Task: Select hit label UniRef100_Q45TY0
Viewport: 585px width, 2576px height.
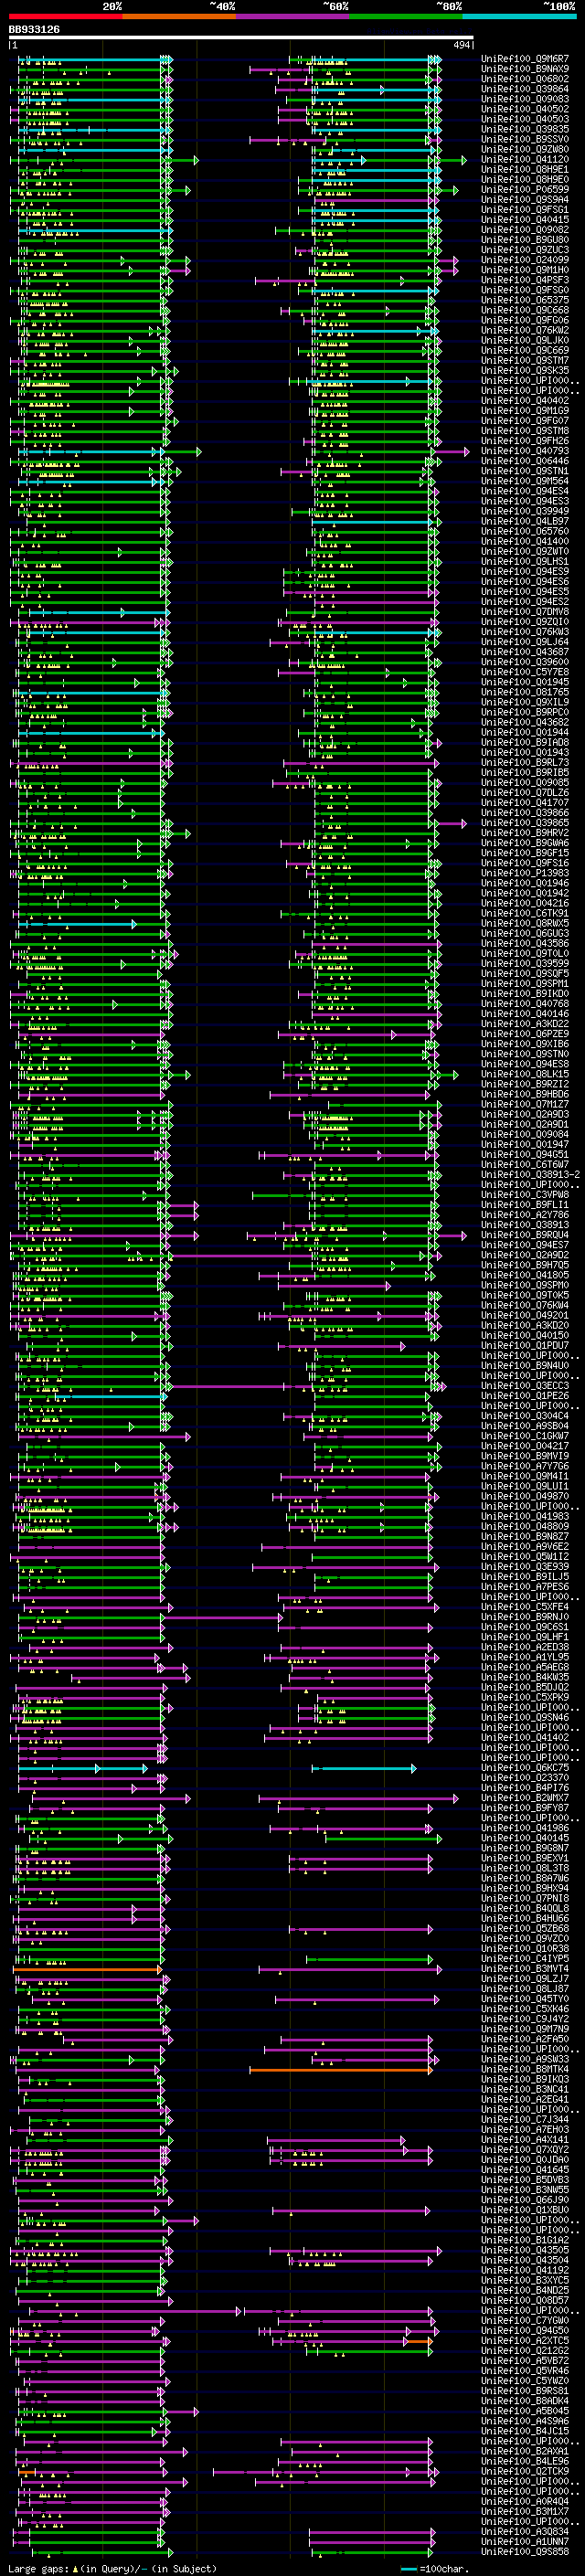Action: (525, 1999)
